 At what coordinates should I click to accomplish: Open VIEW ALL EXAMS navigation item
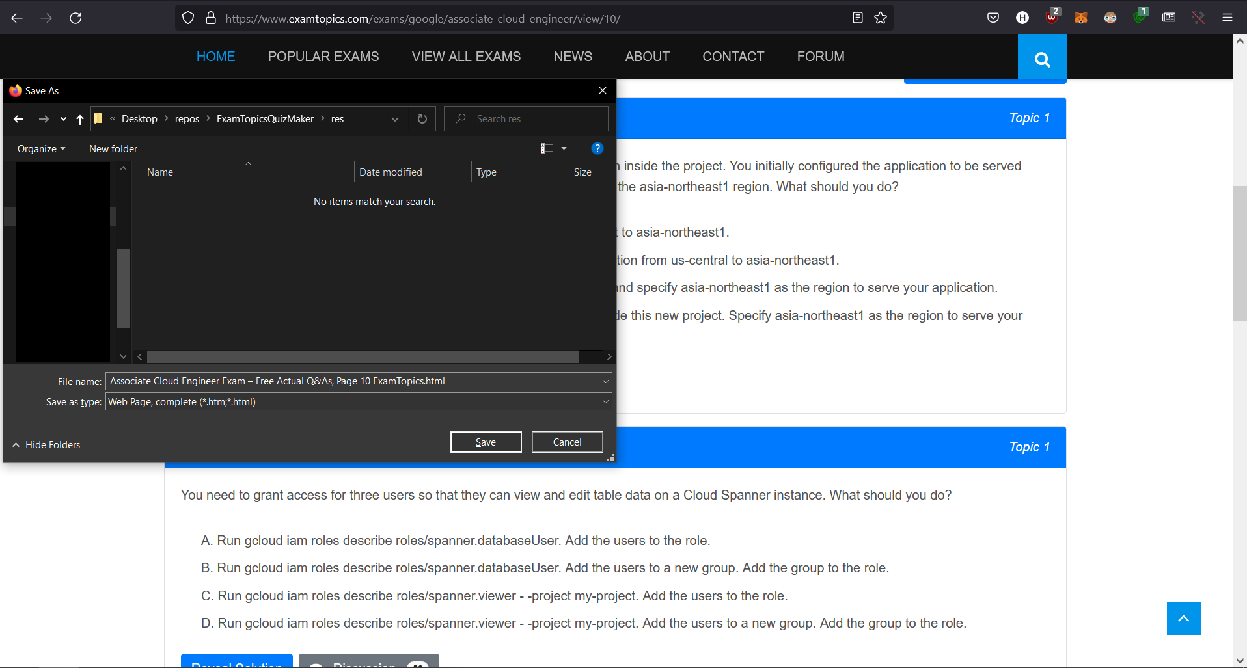[x=466, y=57]
